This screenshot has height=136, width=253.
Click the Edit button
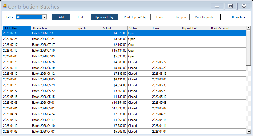click(80, 17)
